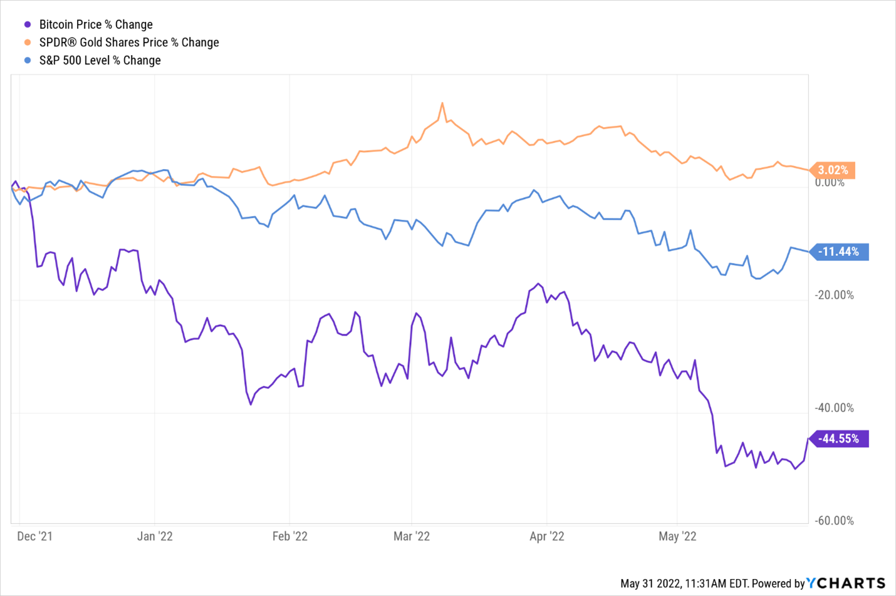Click the Mar '22 axis label

click(412, 537)
